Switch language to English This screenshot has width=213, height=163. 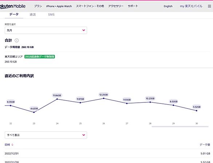click(x=168, y=6)
